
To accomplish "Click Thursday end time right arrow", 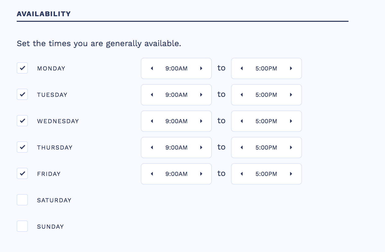I will pos(291,148).
